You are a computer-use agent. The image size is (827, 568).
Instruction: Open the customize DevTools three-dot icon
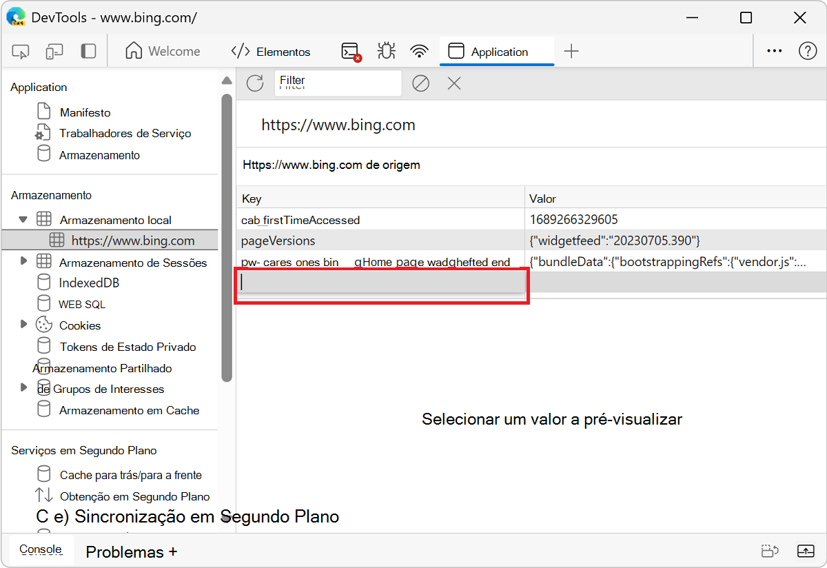tap(774, 50)
